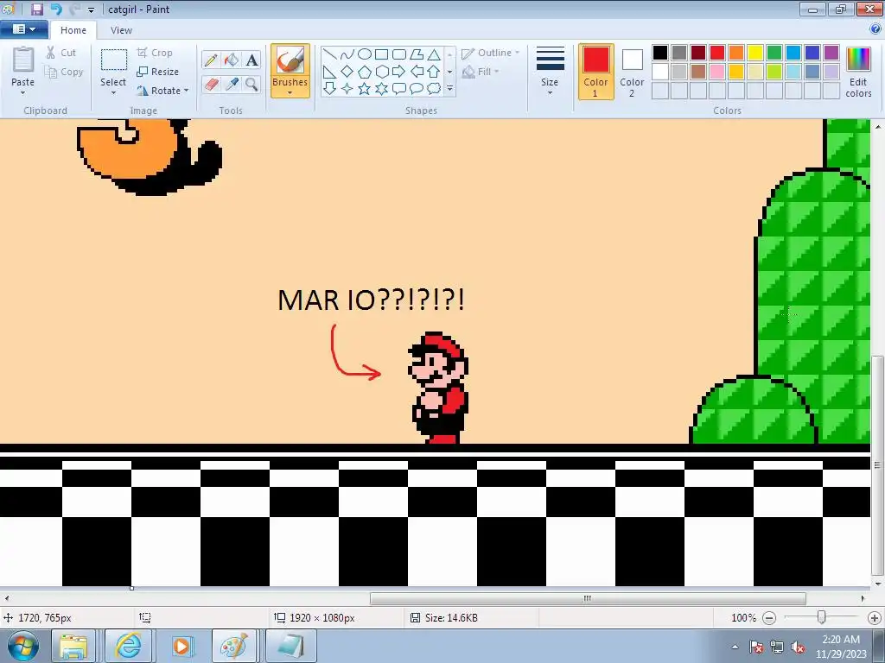The height and width of the screenshot is (663, 885).
Task: Expand the Shapes gallery more arrow
Action: [x=449, y=89]
